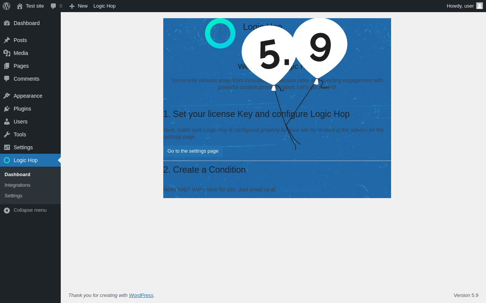This screenshot has width=486, height=303.
Task: Click the '1. Set your license Key' heading
Action: tap(256, 114)
